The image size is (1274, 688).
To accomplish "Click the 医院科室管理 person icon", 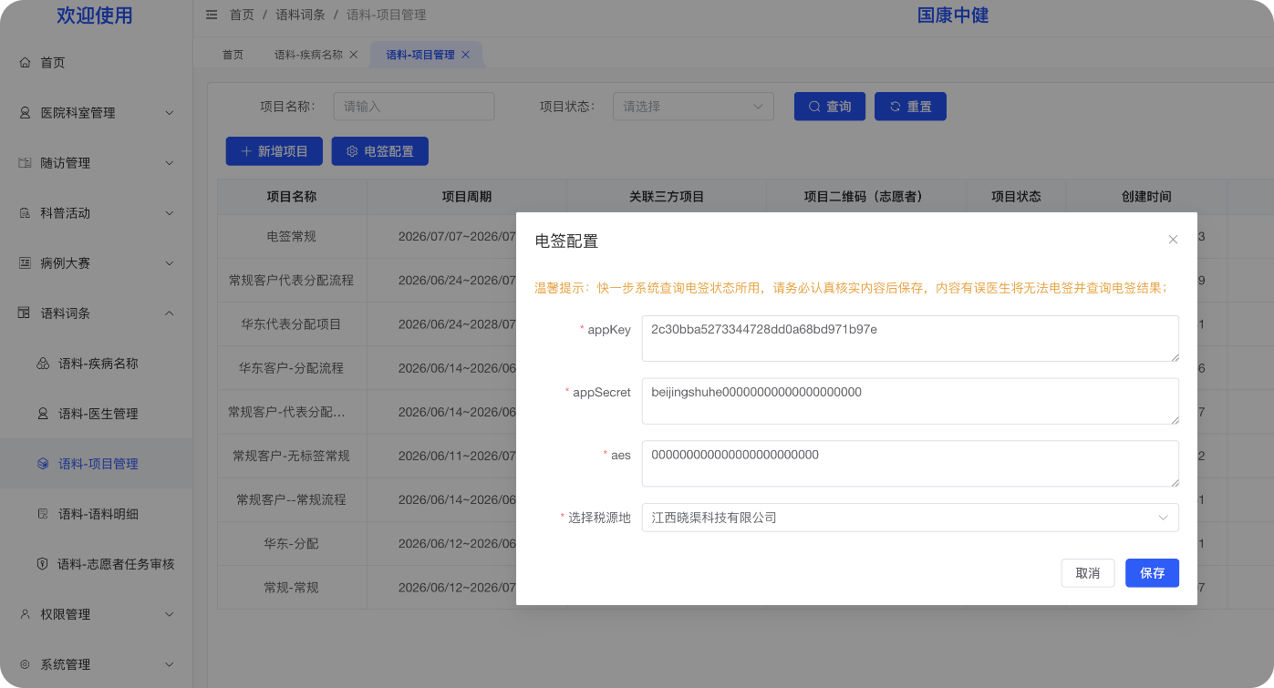I will click(26, 113).
